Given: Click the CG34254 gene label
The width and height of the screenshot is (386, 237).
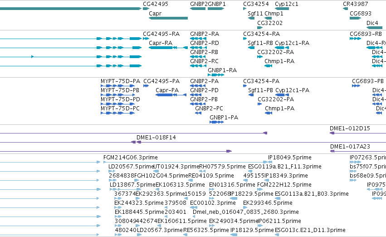Looking at the screenshot, I should tap(256, 4).
